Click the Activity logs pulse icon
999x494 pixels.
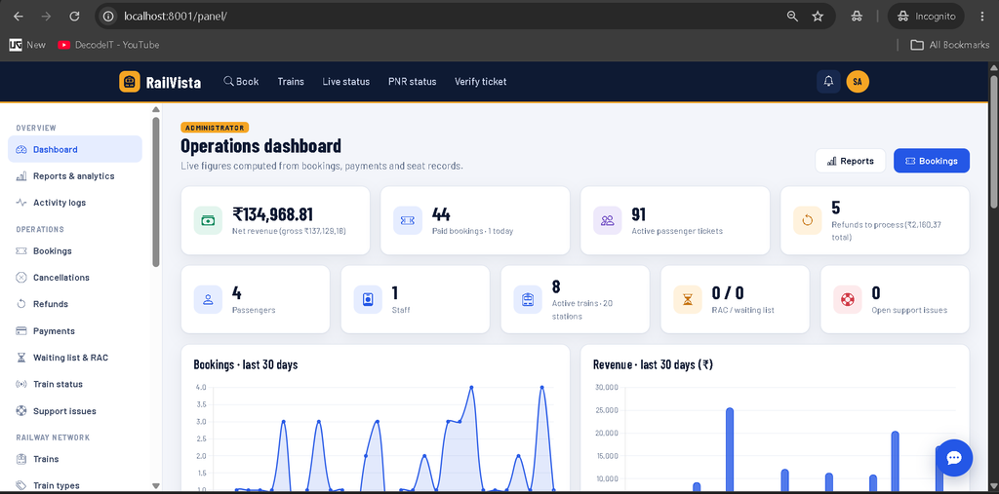pyautogui.click(x=21, y=203)
